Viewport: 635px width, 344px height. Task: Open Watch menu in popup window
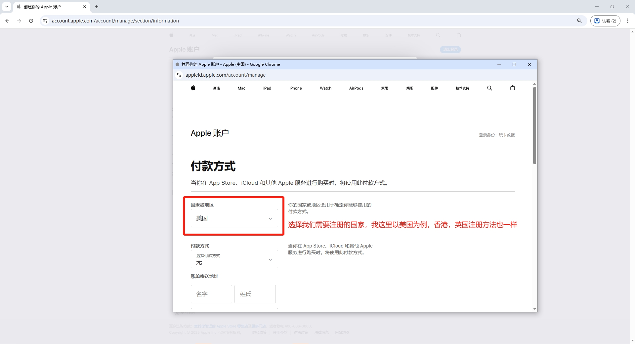[x=326, y=88]
